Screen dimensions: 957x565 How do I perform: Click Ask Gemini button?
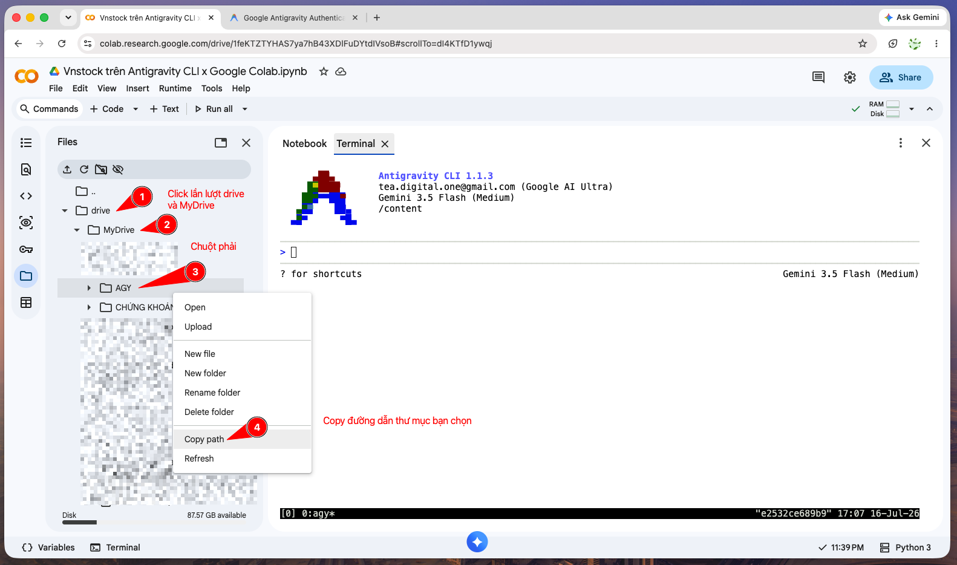pos(912,18)
